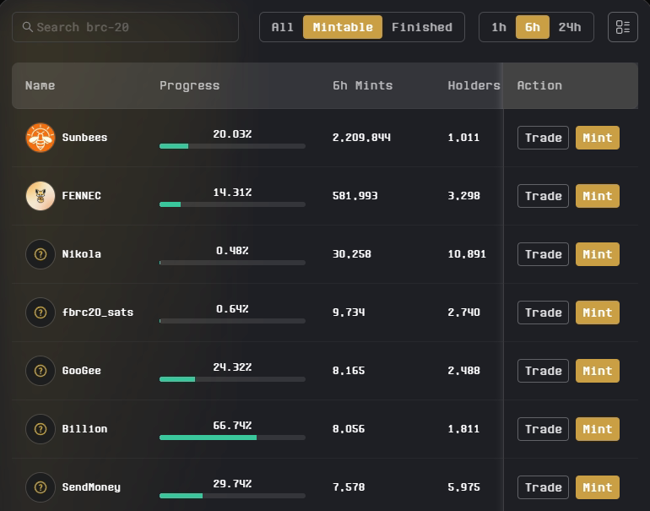This screenshot has width=650, height=511.
Task: Open Trade for GooGee
Action: pos(543,371)
